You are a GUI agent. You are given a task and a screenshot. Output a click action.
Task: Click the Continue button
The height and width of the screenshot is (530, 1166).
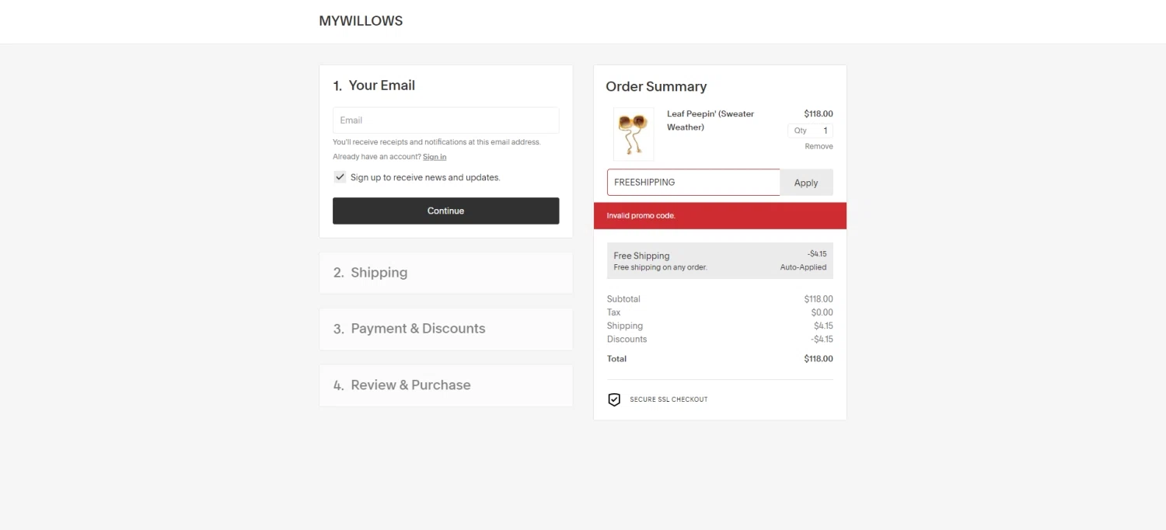445,211
